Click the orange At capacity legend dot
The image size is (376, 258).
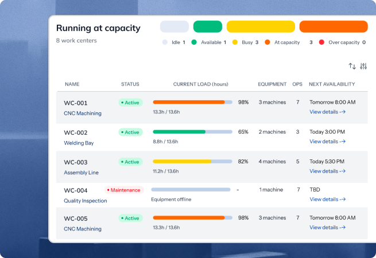[x=268, y=42]
